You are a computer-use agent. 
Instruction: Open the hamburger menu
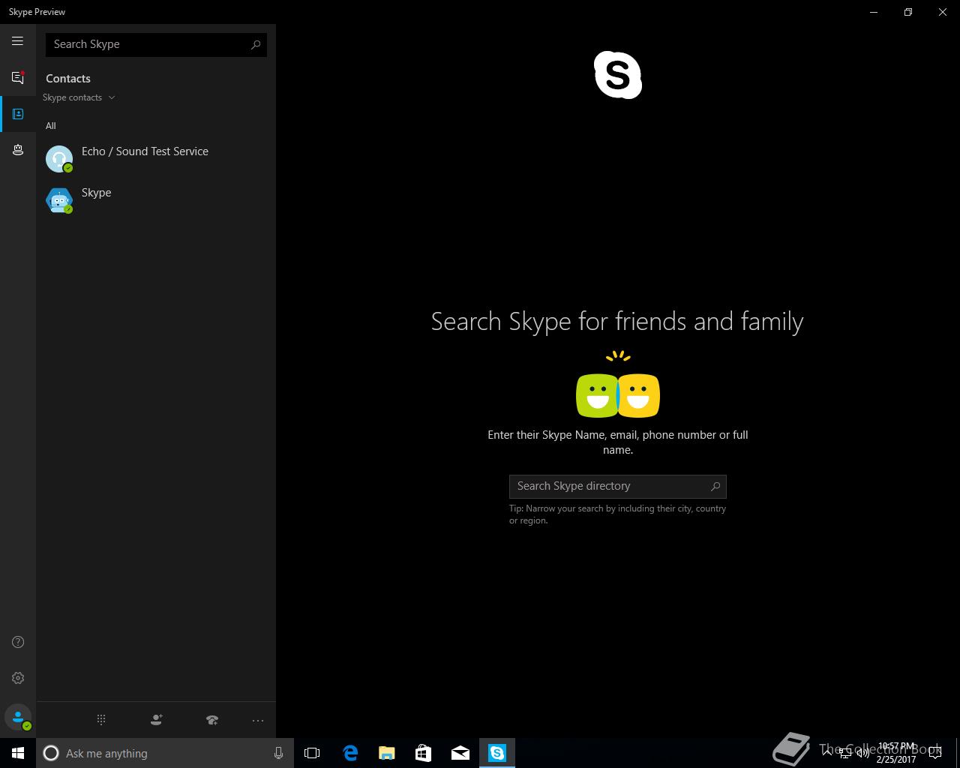(x=17, y=41)
